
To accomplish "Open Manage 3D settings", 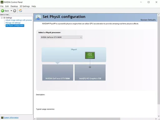I will point(13,23).
